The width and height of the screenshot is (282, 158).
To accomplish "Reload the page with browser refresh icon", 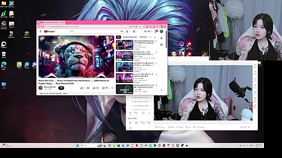I will click(x=42, y=26).
